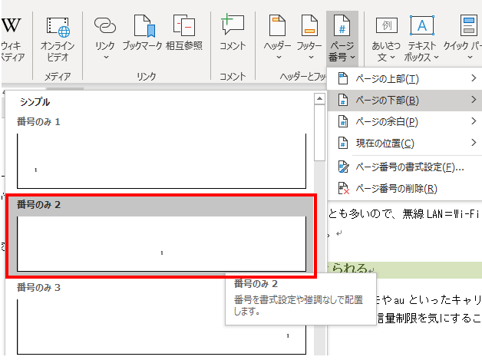Click the delete icon beside ページ番号の削除
The width and height of the screenshot is (482, 360).
(x=343, y=188)
